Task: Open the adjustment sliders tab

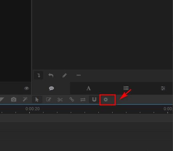Action: click(163, 88)
